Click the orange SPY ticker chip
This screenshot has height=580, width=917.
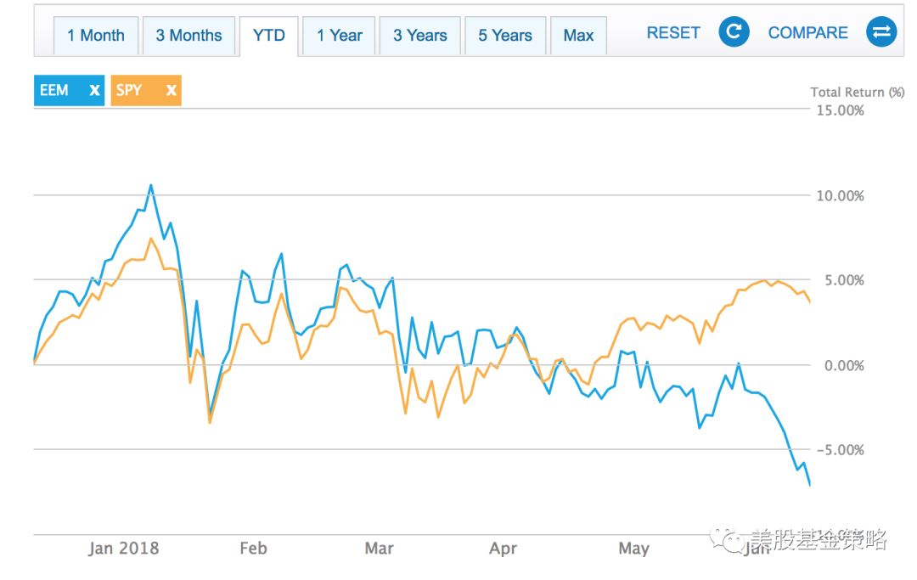click(x=146, y=90)
